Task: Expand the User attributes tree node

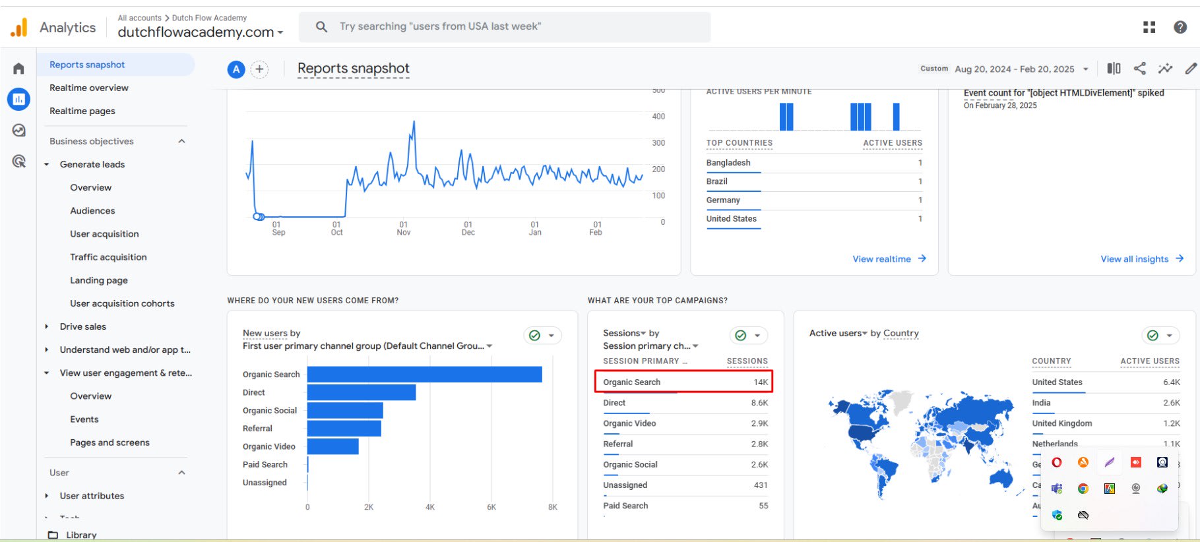Action: 47,496
